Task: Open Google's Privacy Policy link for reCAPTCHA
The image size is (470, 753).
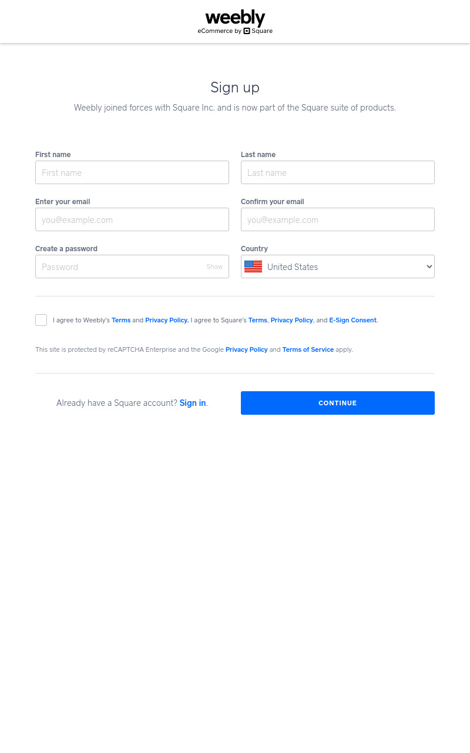Action: point(247,349)
